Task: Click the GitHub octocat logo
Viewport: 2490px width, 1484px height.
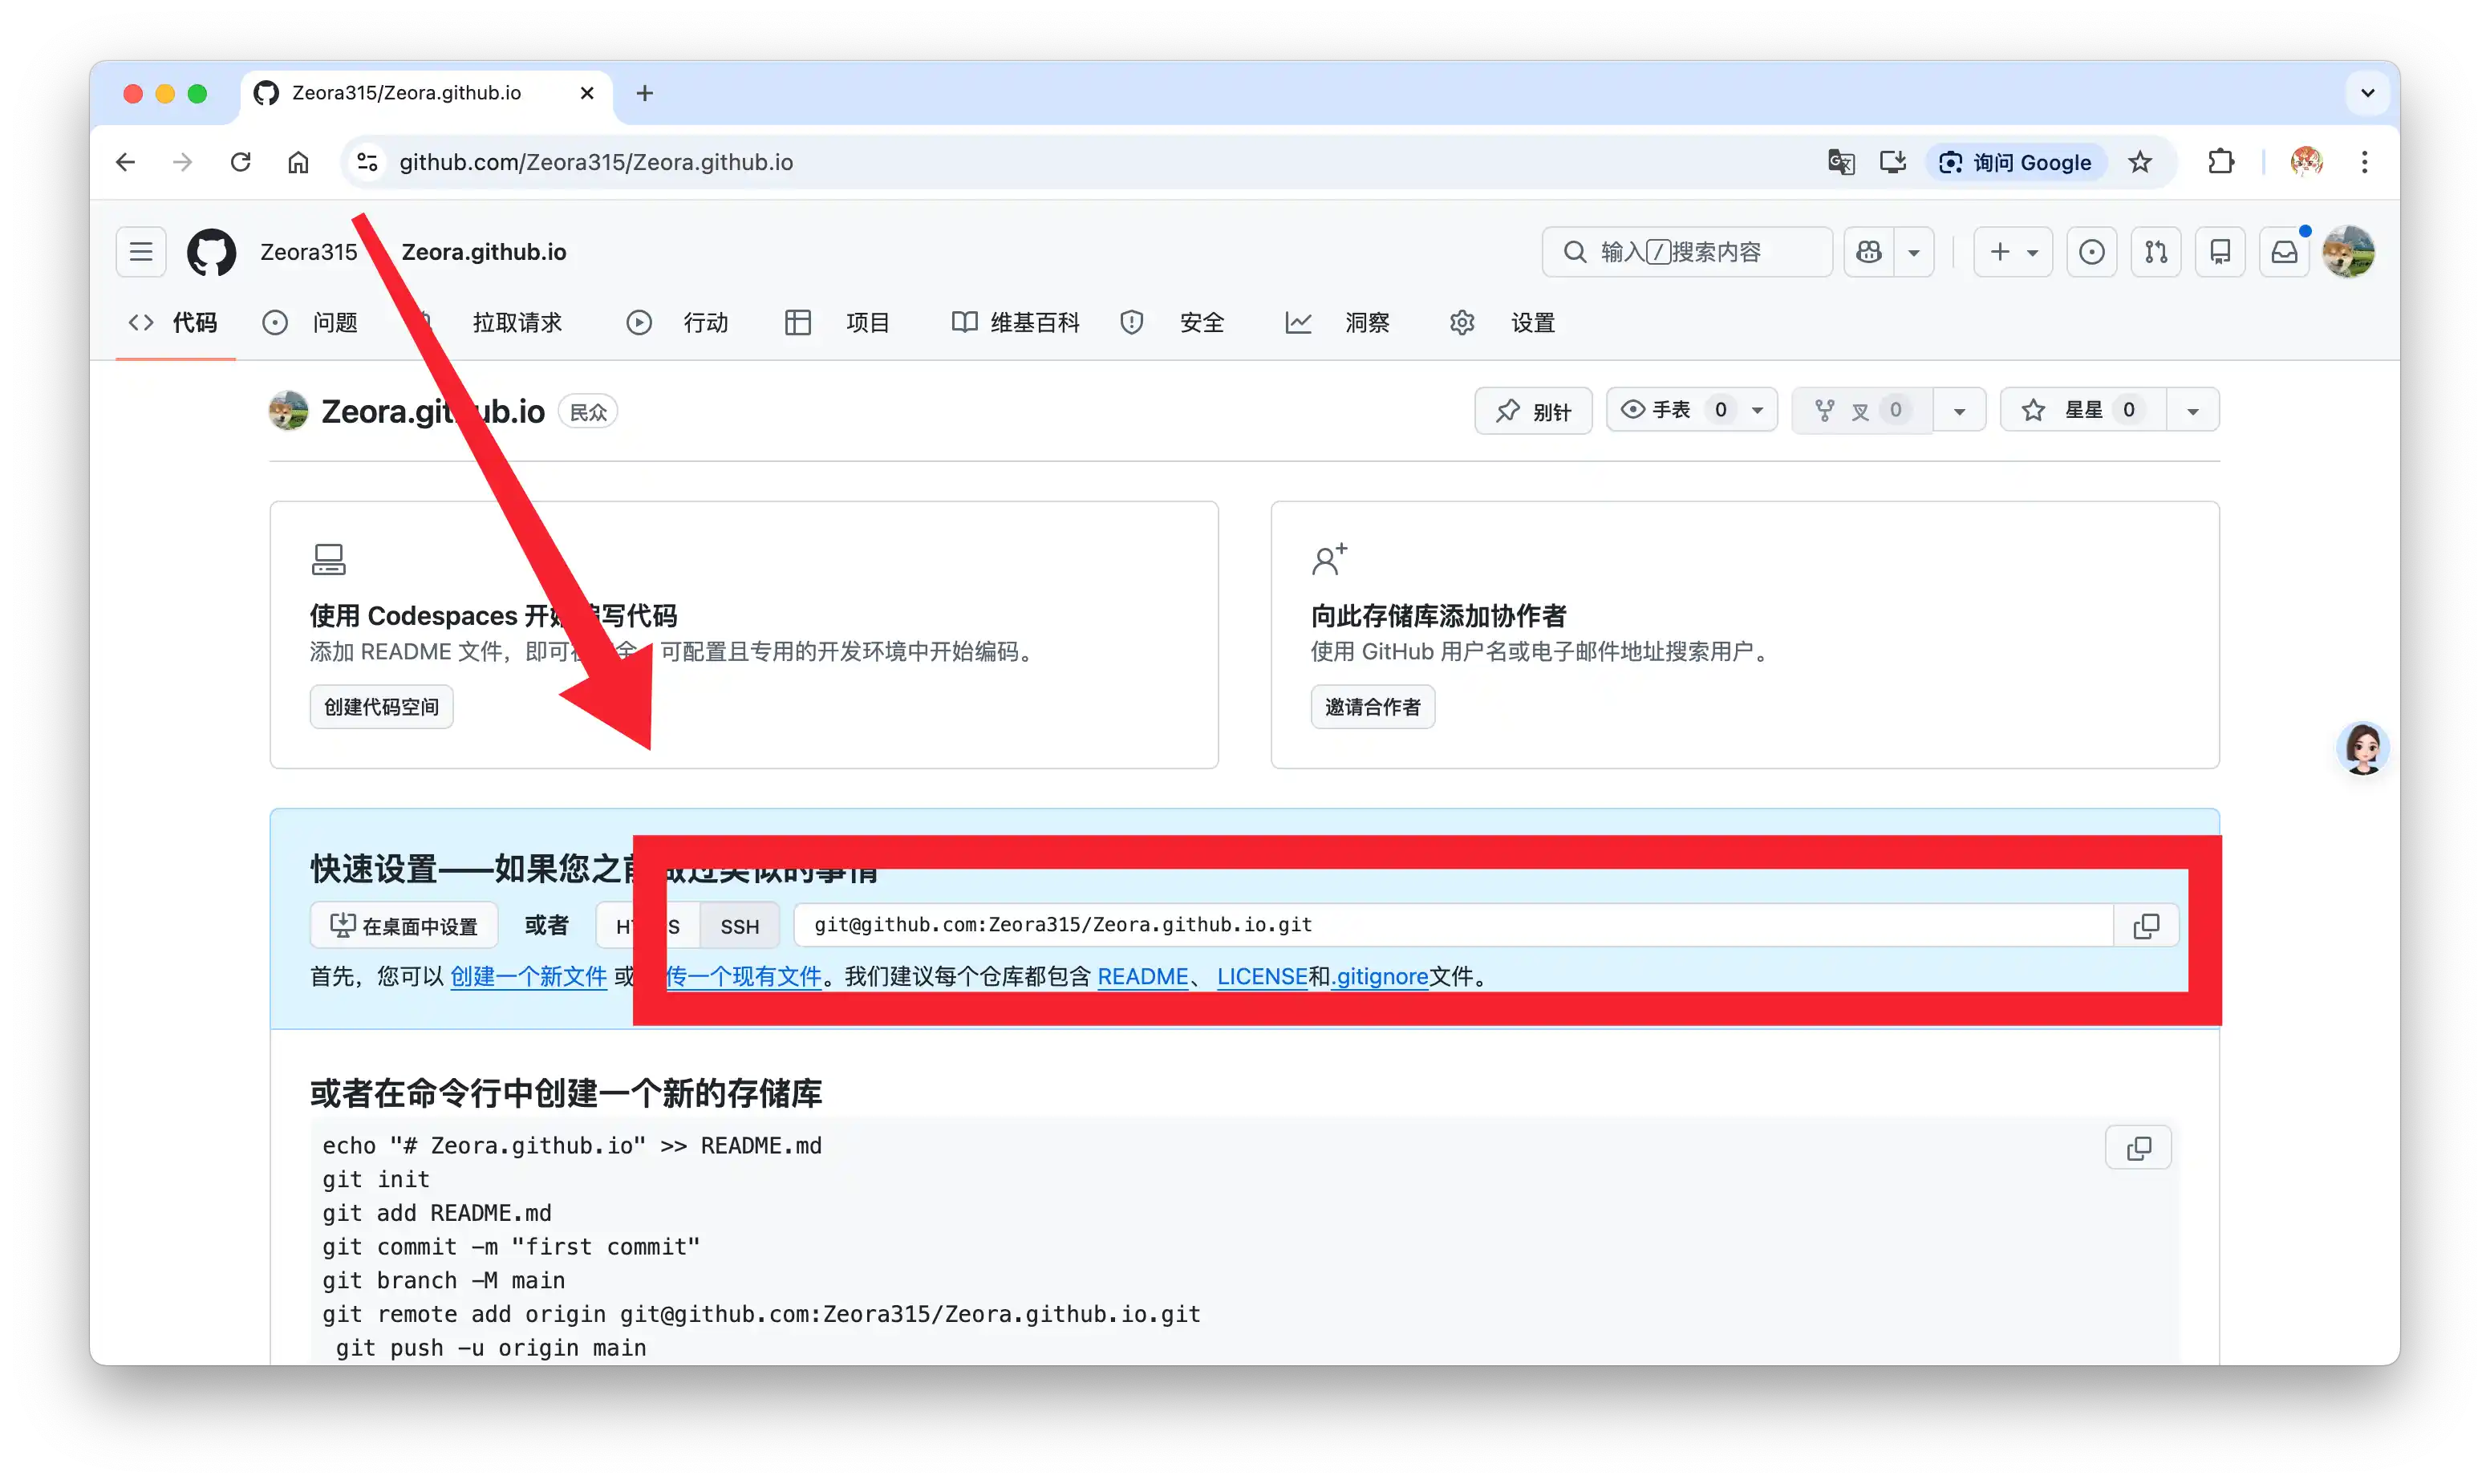Action: pos(211,252)
